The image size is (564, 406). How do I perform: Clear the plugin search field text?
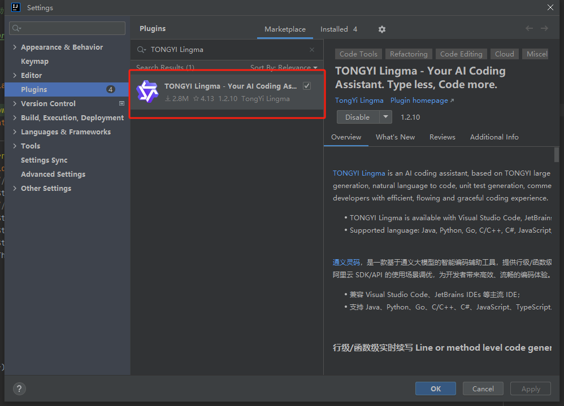[312, 50]
